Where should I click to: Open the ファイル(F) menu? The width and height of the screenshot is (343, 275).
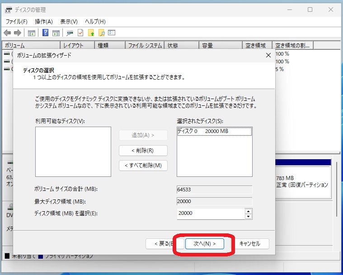coord(16,21)
